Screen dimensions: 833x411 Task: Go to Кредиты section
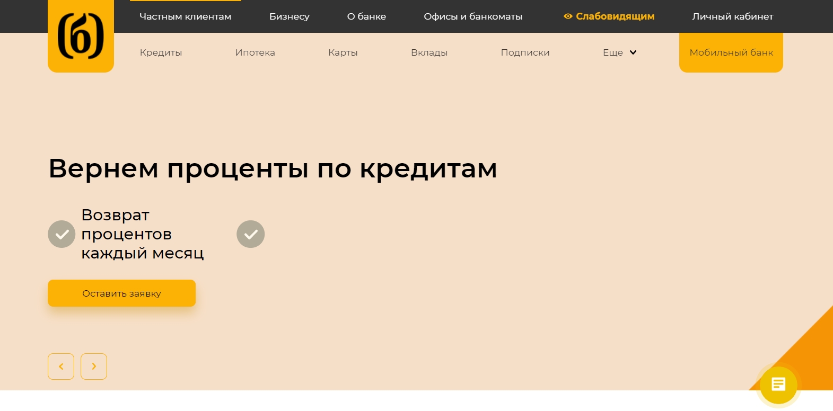click(161, 52)
